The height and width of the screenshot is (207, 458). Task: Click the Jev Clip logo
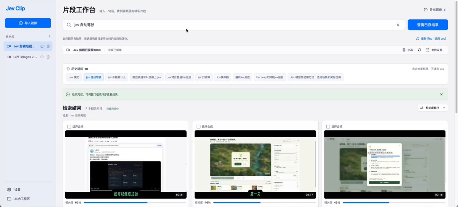(x=15, y=8)
